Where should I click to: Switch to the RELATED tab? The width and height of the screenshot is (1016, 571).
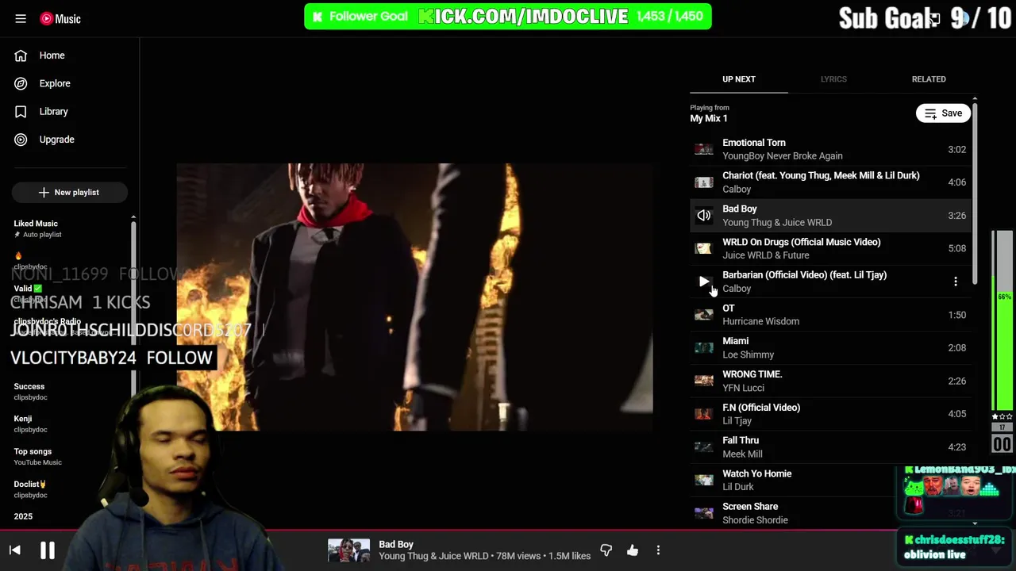[929, 79]
